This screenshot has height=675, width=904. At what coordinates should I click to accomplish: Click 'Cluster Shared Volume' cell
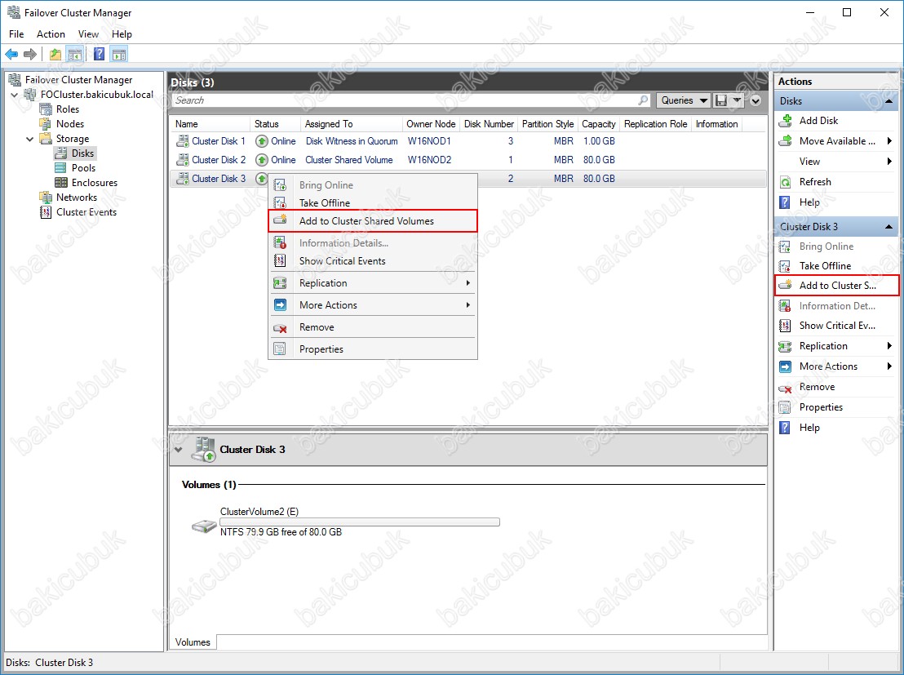349,160
